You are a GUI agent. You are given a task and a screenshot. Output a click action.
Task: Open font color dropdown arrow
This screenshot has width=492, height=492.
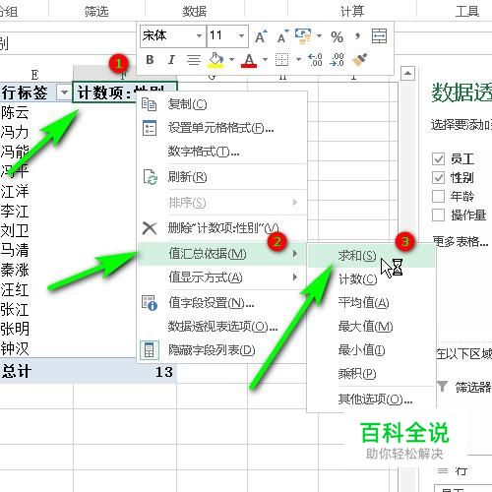(265, 60)
